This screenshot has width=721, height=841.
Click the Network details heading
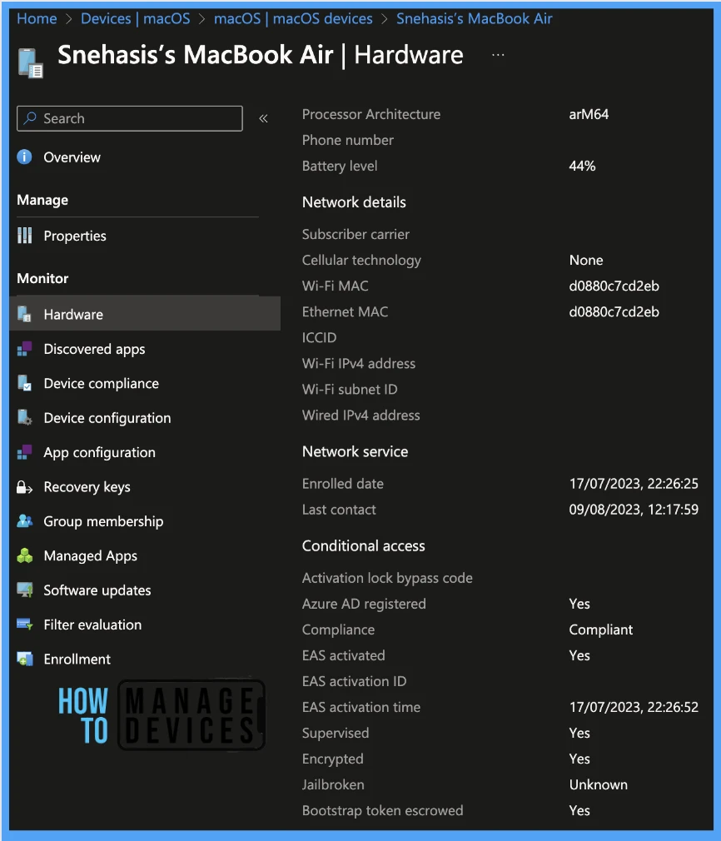point(354,202)
